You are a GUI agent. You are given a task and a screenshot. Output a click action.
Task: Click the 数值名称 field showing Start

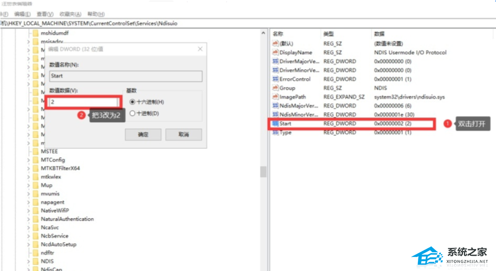[x=126, y=76]
